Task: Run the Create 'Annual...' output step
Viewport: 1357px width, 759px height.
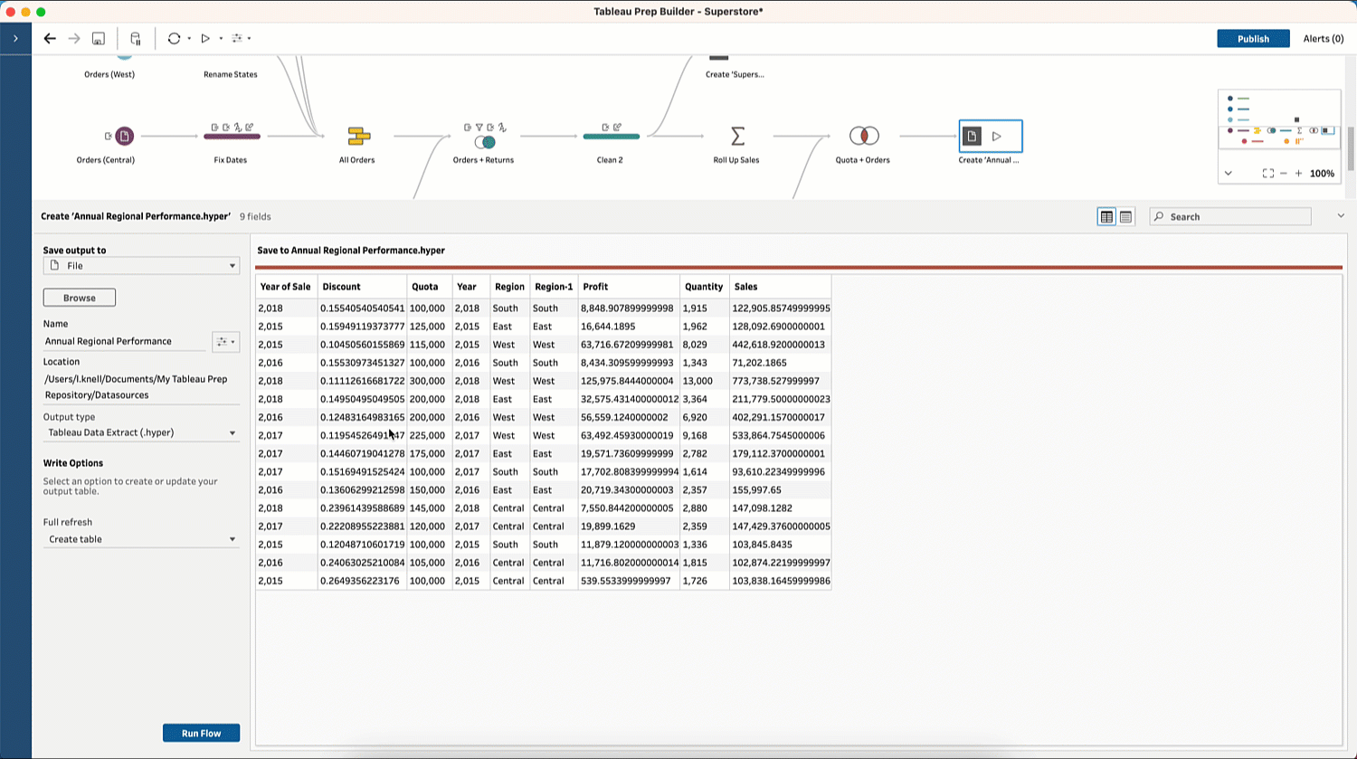Action: pos(997,137)
